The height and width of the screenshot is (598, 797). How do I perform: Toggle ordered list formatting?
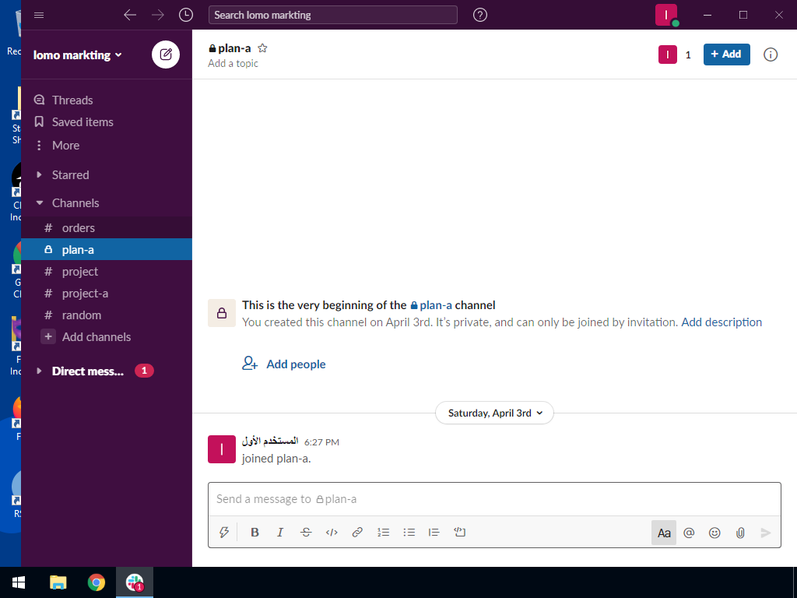383,533
